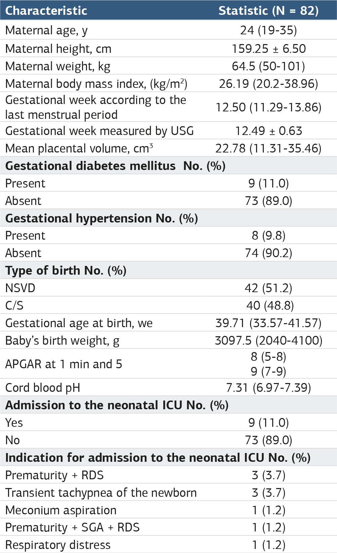The image size is (337, 553).
Task: Select the Cord blood pH value
Action: [x=268, y=388]
